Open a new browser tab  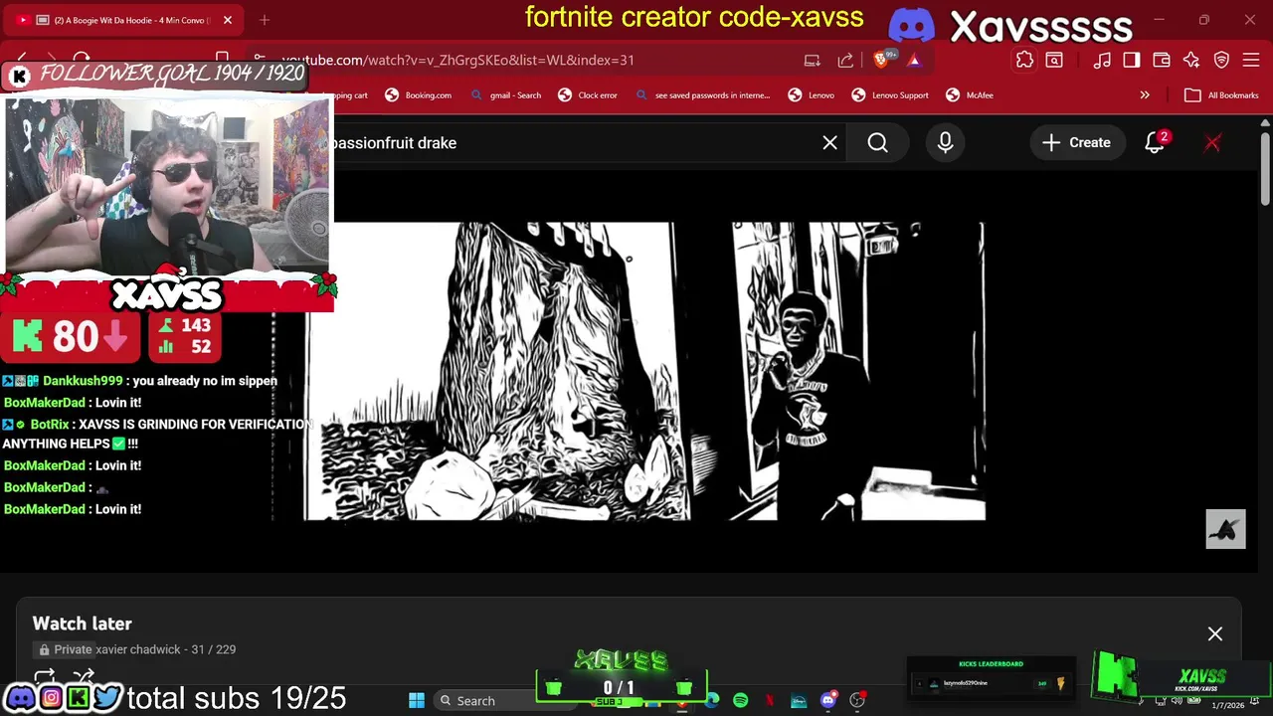pyautogui.click(x=265, y=20)
